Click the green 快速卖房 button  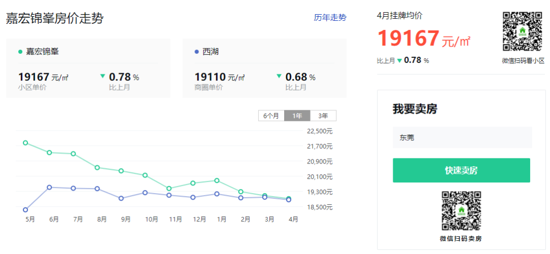pyautogui.click(x=461, y=170)
